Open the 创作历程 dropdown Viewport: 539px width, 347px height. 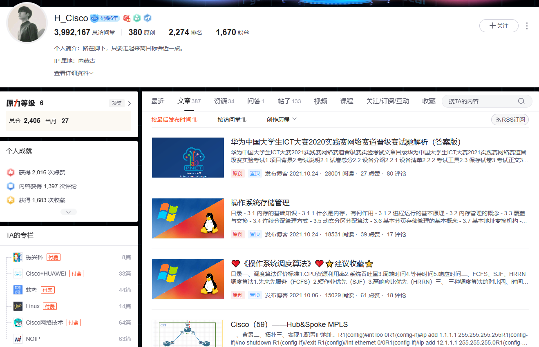282,120
